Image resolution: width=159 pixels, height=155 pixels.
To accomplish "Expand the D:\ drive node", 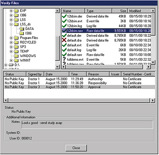I will 6,65.
